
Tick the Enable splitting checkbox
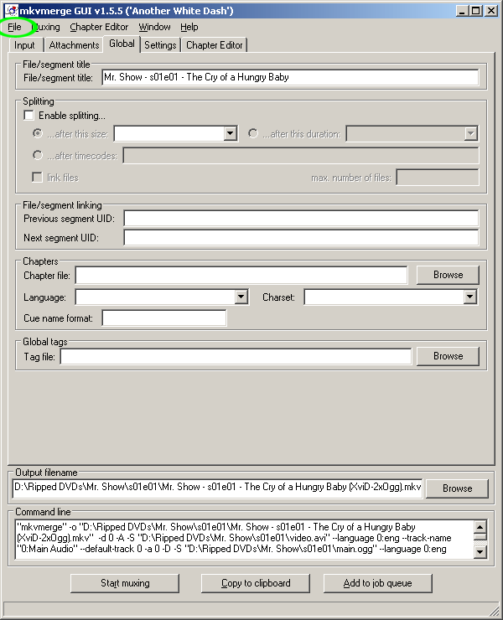point(29,116)
